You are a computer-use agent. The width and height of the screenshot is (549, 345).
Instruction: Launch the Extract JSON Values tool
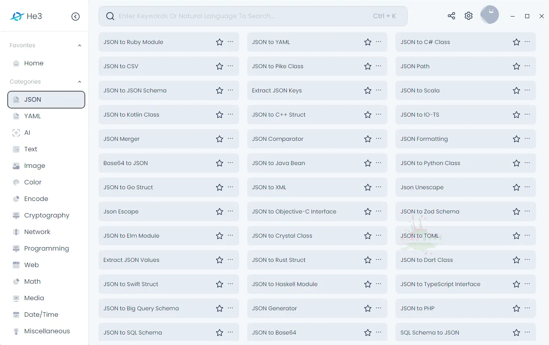tap(169, 260)
